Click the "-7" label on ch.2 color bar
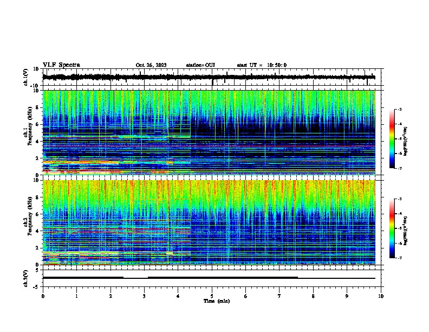 tap(400, 258)
